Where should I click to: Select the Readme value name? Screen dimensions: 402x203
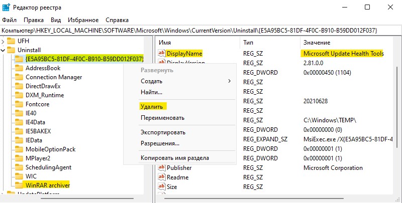(178, 177)
